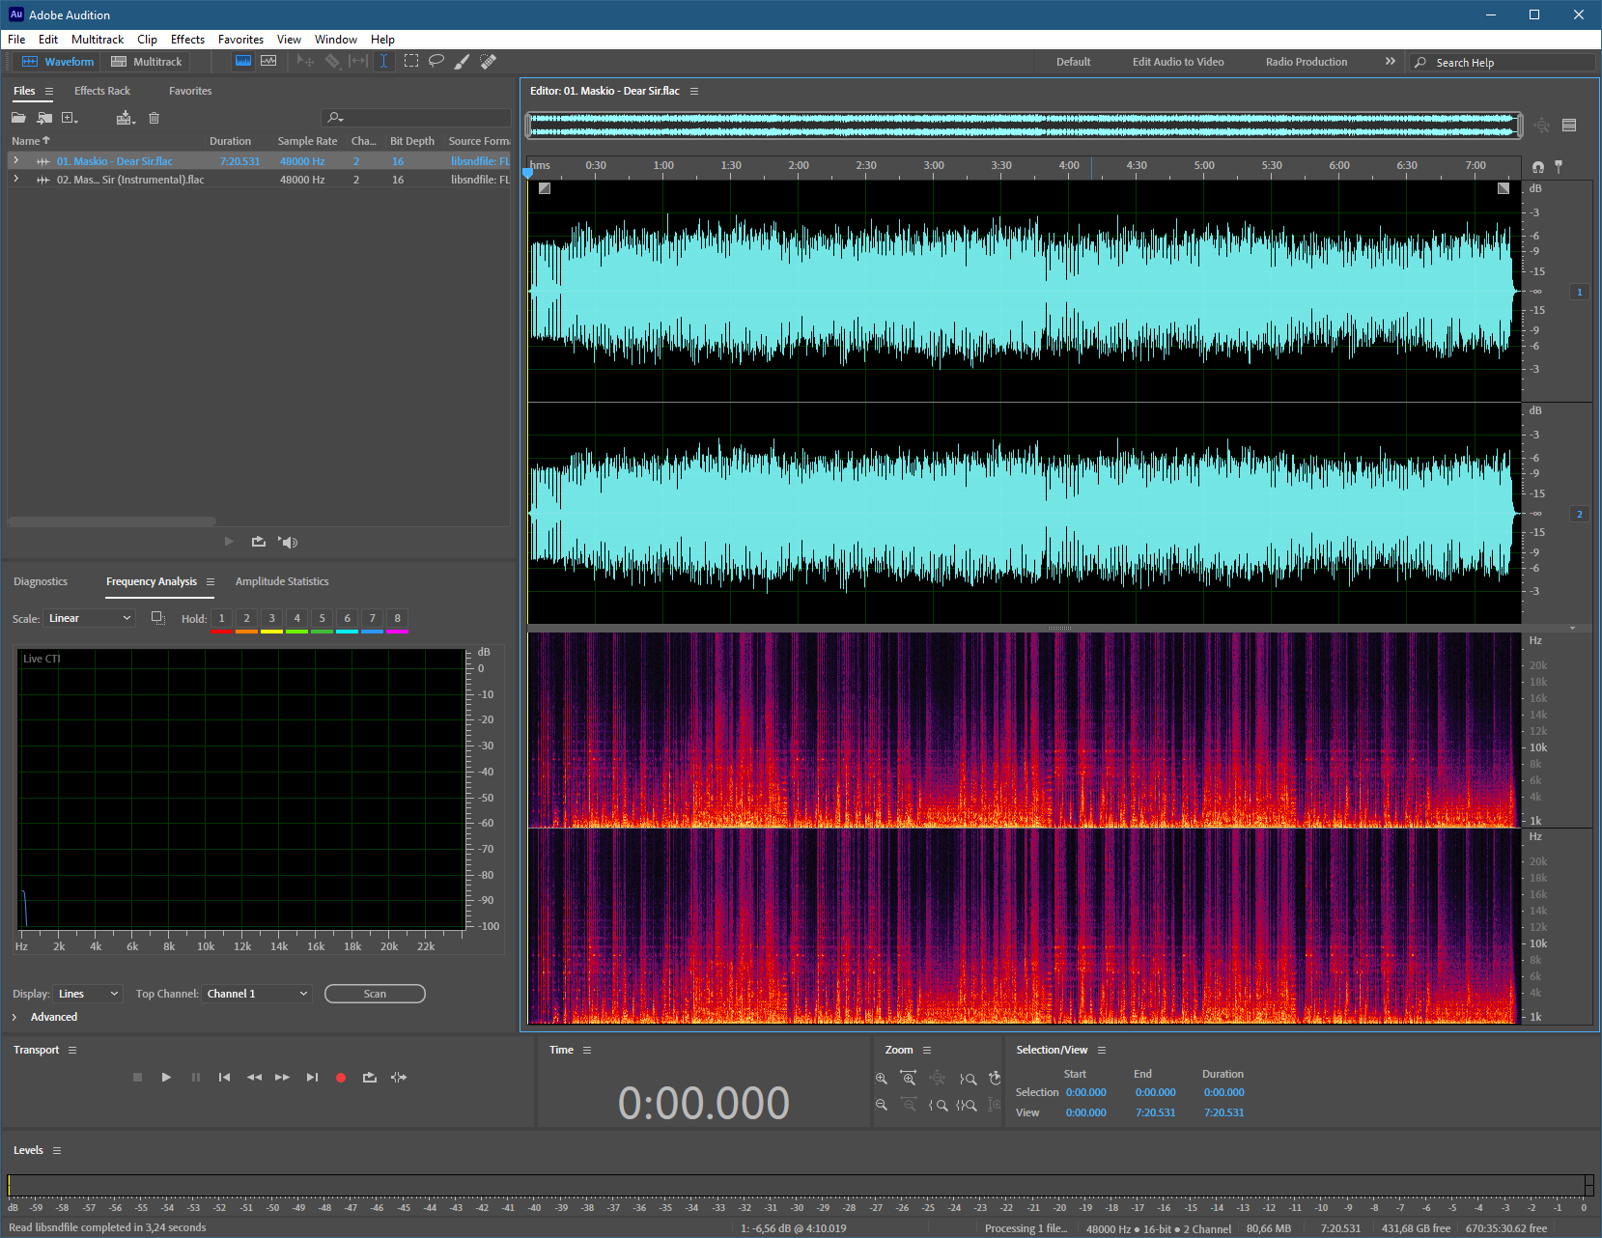Image resolution: width=1602 pixels, height=1238 pixels.
Task: Click the 4:00 mark on timeline ruler
Action: click(x=1069, y=165)
